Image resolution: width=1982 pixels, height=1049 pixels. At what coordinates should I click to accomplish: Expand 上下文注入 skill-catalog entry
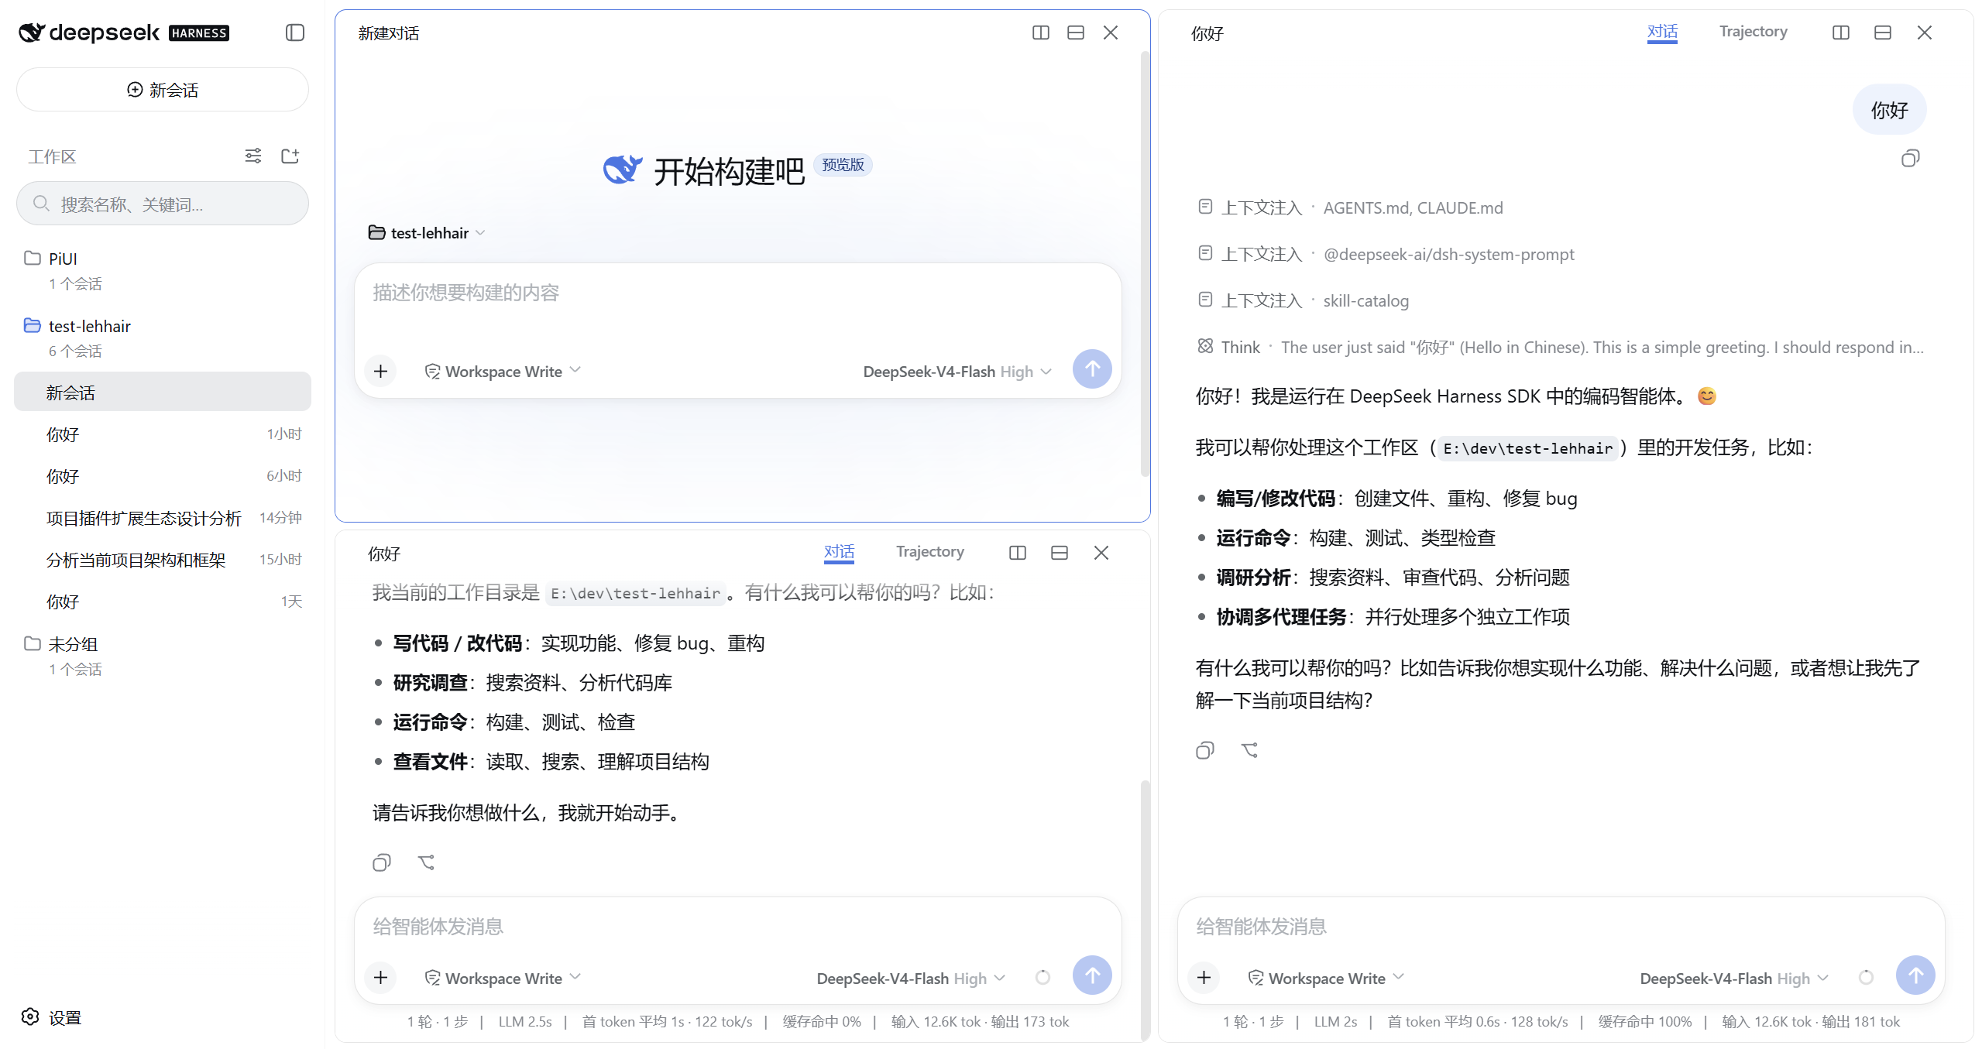[x=1303, y=300]
